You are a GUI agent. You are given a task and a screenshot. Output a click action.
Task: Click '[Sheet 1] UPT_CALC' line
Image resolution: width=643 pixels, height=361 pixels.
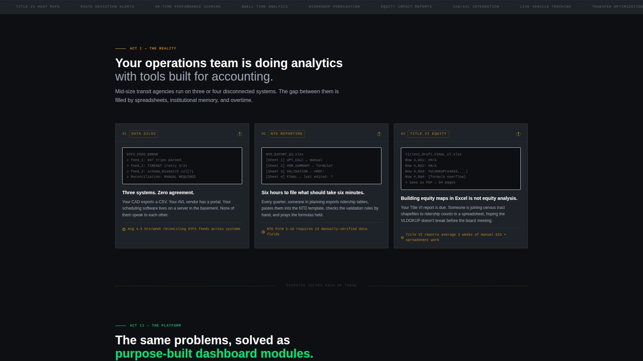(294, 160)
